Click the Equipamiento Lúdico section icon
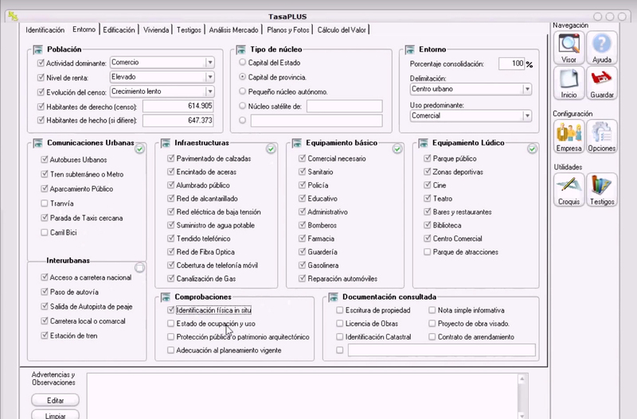Image resolution: width=637 pixels, height=419 pixels. 424,143
